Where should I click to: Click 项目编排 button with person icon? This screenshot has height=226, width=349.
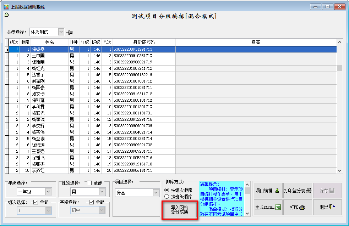point(268,191)
